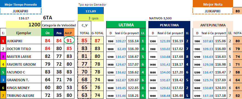Select FACUNDO C's Pen value 38

point(59,72)
